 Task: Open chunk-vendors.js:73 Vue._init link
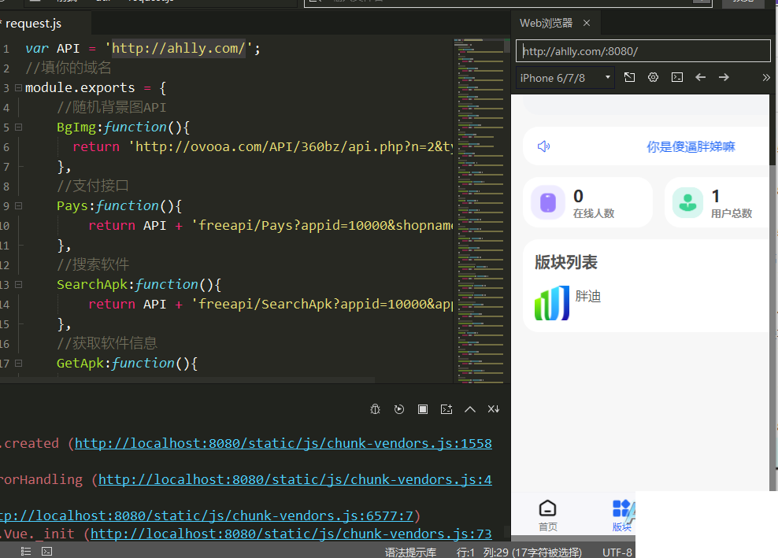pos(291,534)
